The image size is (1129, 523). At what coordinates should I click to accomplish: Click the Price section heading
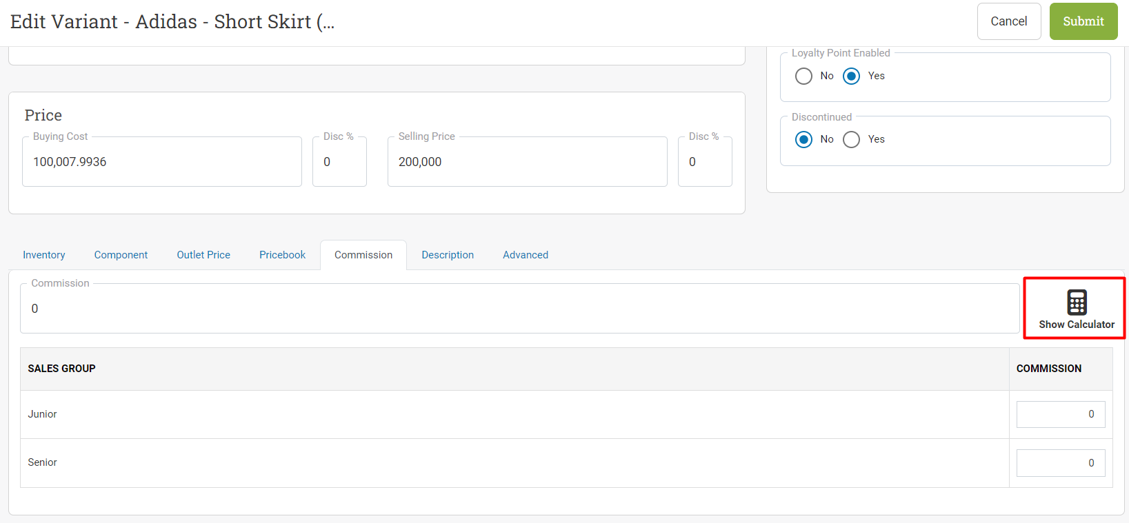[x=43, y=115]
